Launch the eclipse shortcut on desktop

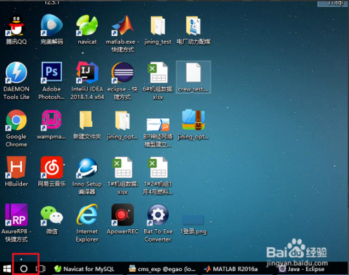click(x=122, y=81)
